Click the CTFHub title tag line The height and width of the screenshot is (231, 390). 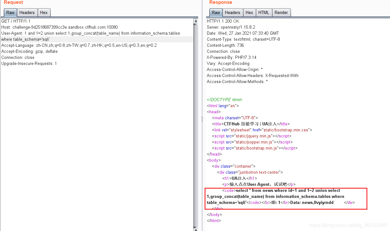point(251,124)
